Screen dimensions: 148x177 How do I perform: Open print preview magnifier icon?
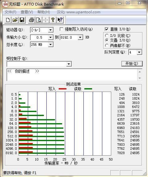coord(39,20)
